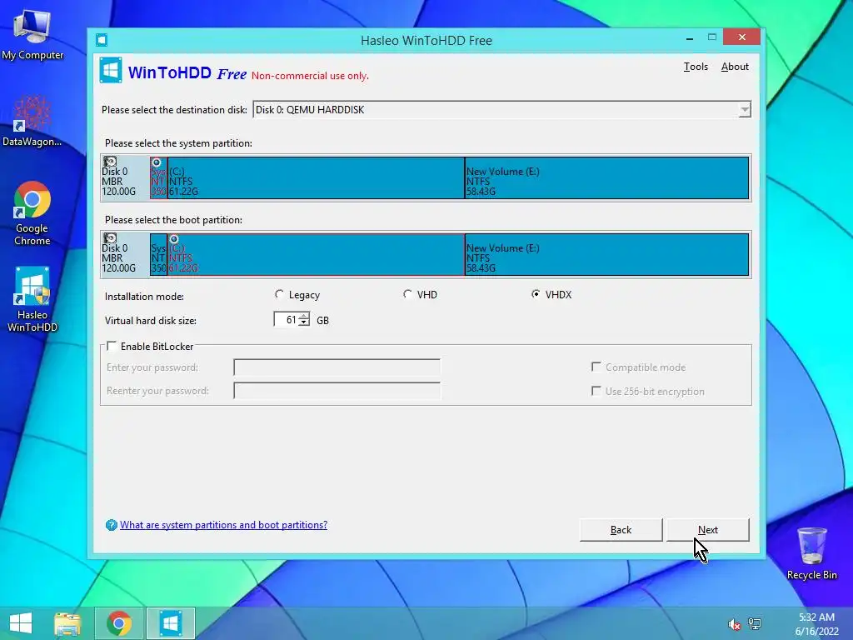853x640 pixels.
Task: Click the Enter your password field
Action: click(x=337, y=367)
